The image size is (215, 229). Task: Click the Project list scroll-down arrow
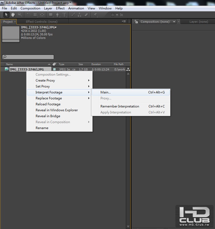point(128,227)
